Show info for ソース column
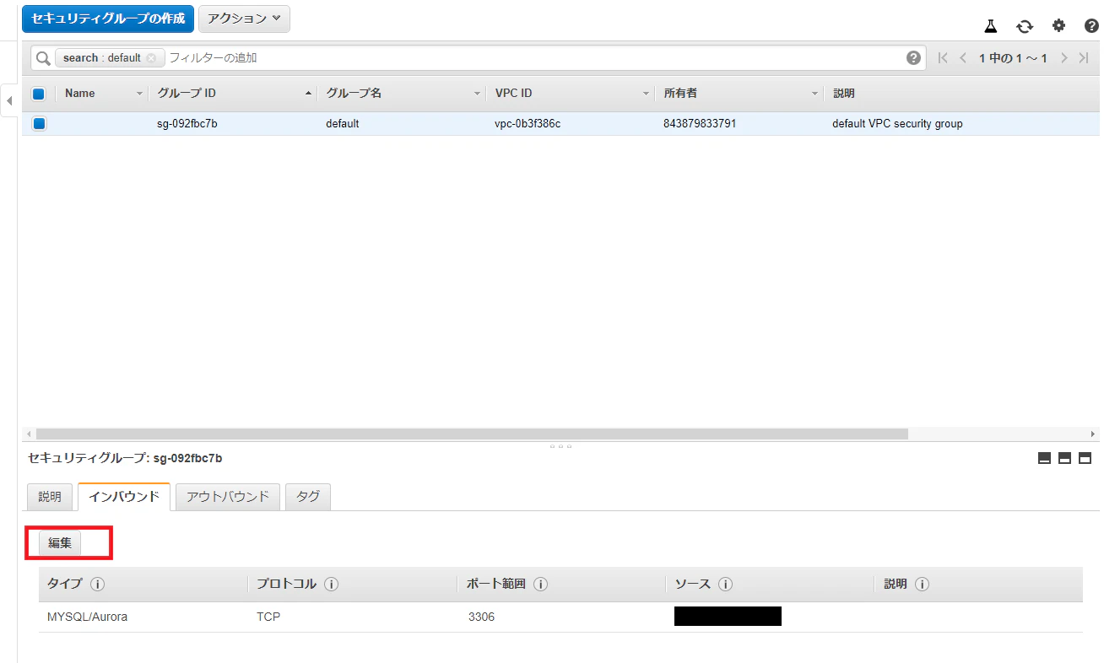Viewport: 1104px width, 663px height. pos(725,585)
